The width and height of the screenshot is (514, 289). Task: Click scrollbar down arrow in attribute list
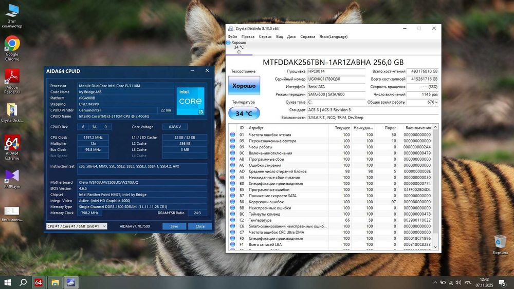coord(435,247)
